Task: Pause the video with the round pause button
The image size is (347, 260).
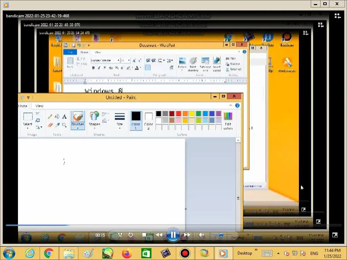Action: tap(173, 235)
